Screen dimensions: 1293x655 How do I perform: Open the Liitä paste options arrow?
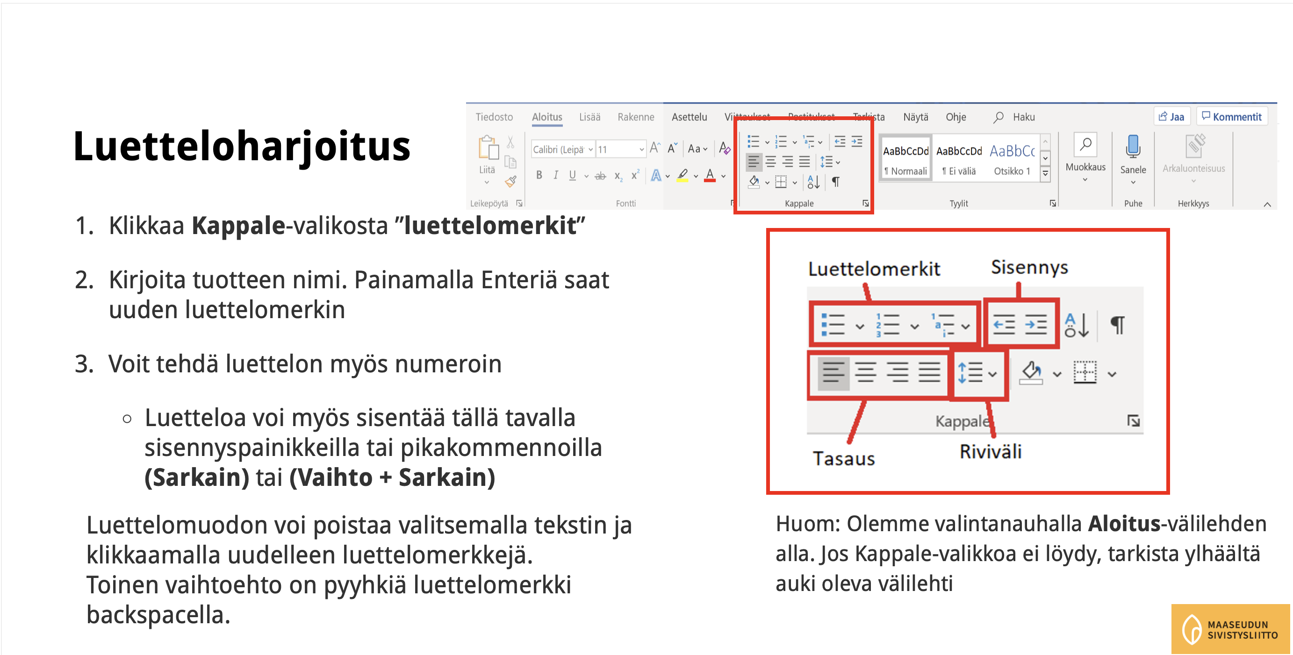[x=486, y=183]
